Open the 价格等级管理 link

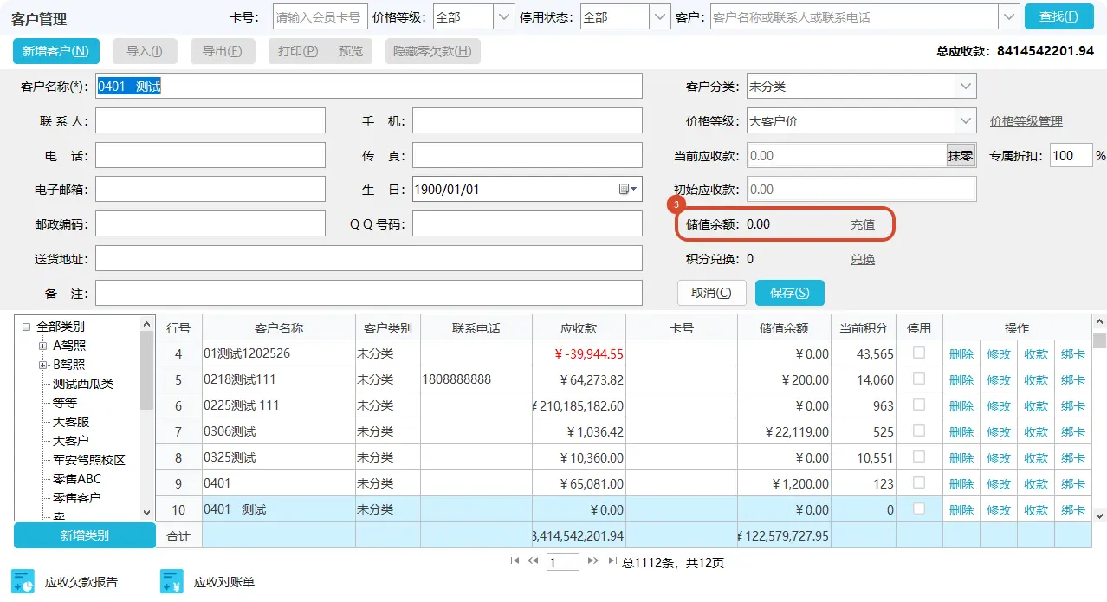tap(1026, 121)
